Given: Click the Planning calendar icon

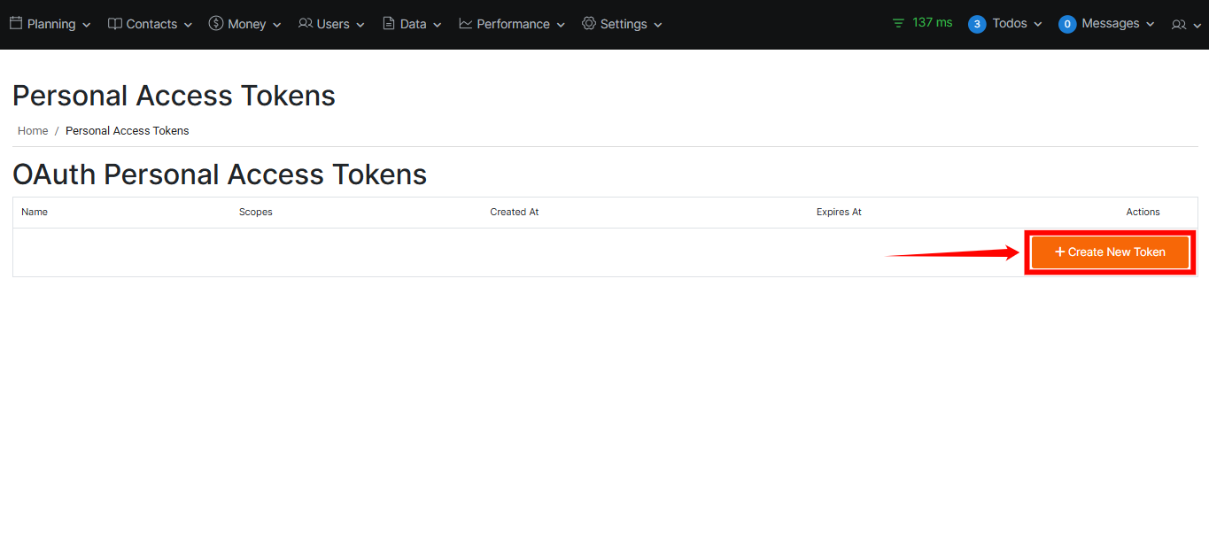Looking at the screenshot, I should click(14, 24).
